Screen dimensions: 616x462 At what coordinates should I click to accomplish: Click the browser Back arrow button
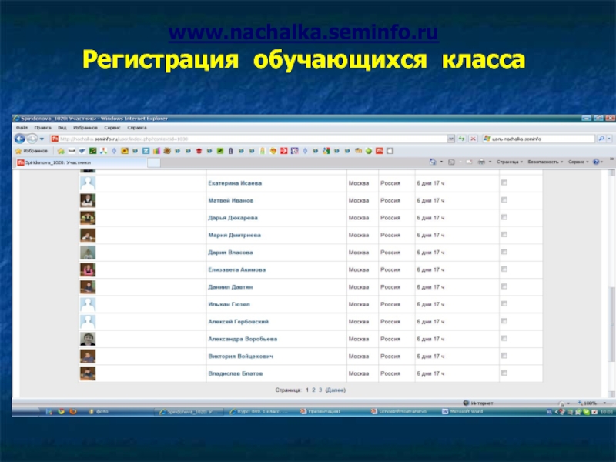pyautogui.click(x=21, y=139)
